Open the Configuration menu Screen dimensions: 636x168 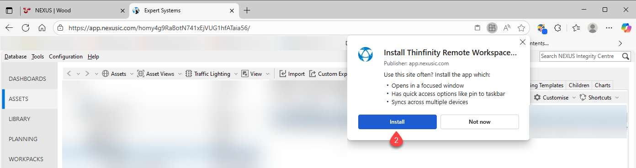click(x=66, y=57)
